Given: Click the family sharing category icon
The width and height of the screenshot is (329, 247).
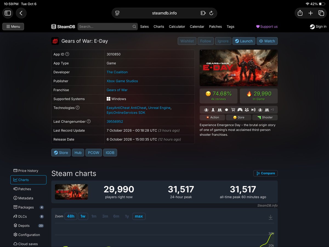Looking at the screenshot, I should [247, 110].
